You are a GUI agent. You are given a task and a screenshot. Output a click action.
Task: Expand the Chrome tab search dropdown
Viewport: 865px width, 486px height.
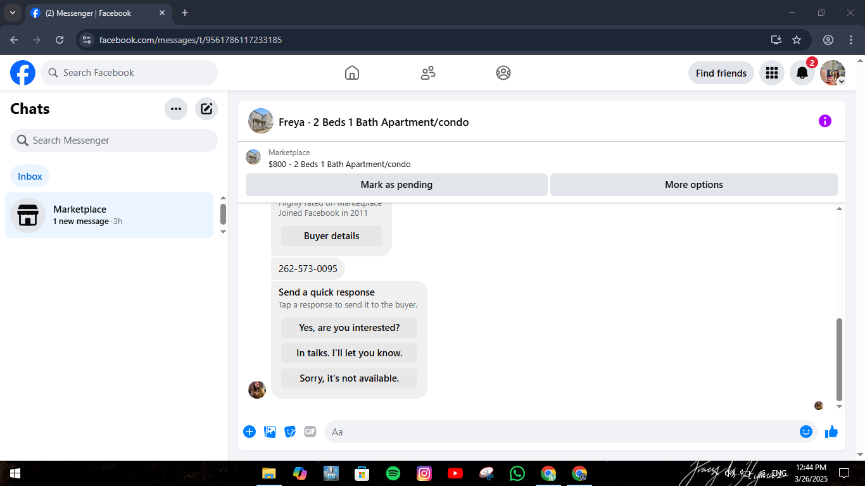pos(13,13)
